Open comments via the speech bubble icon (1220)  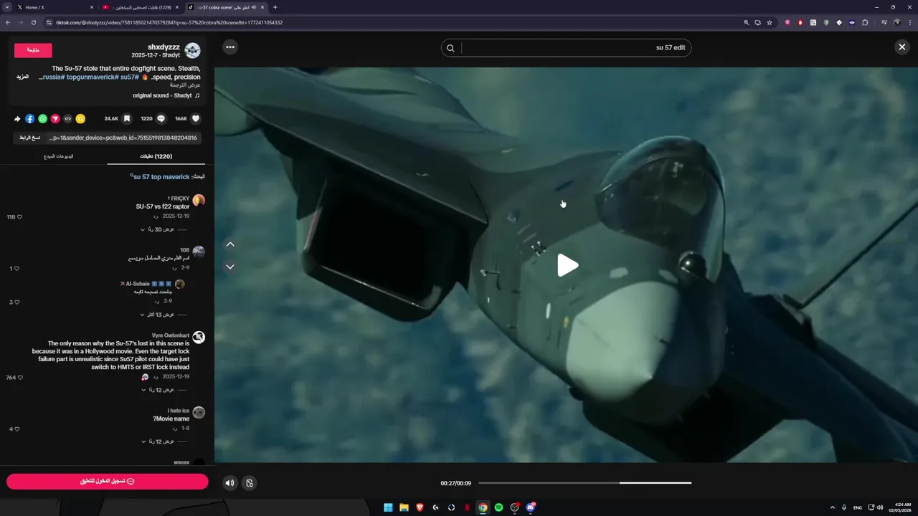pos(161,119)
